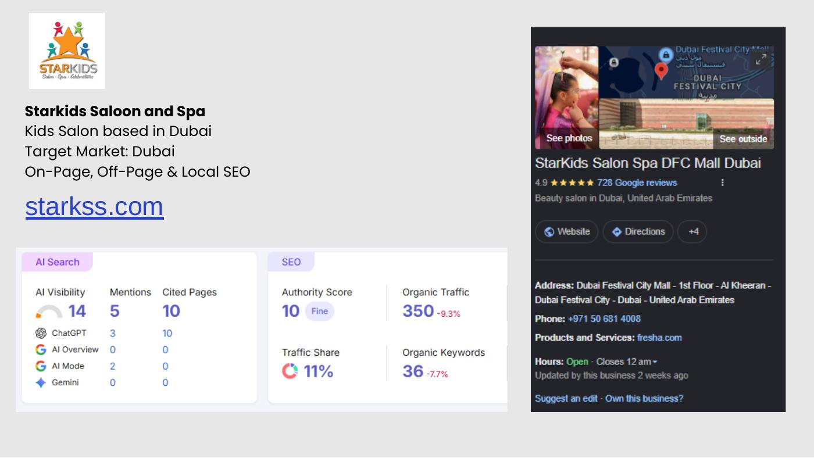Click the AI Overview label
814x458 pixels.
(75, 349)
